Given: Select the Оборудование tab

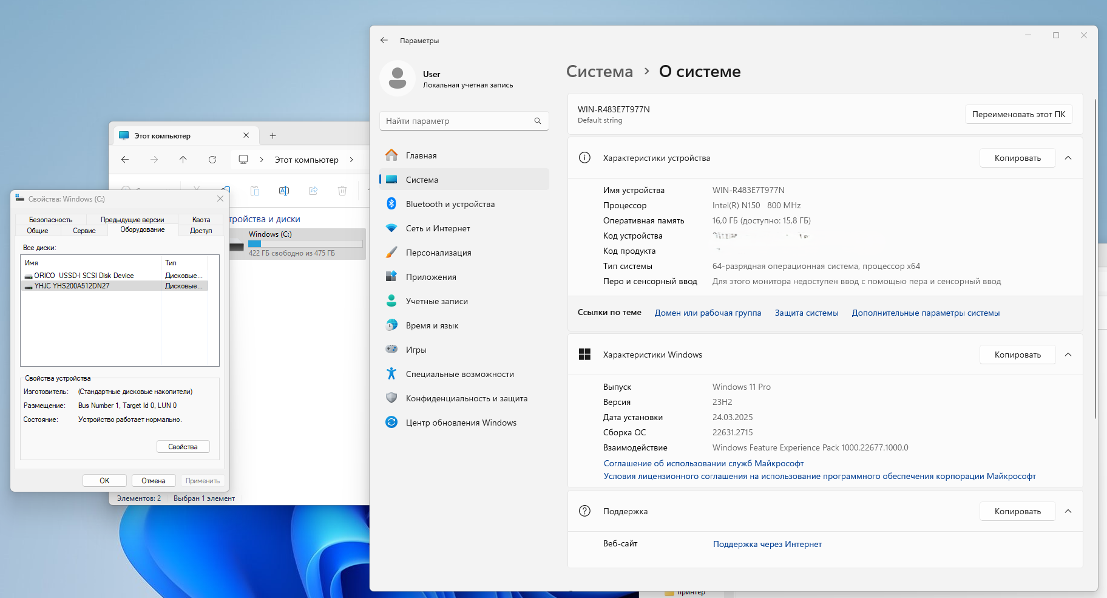Looking at the screenshot, I should pyautogui.click(x=143, y=230).
